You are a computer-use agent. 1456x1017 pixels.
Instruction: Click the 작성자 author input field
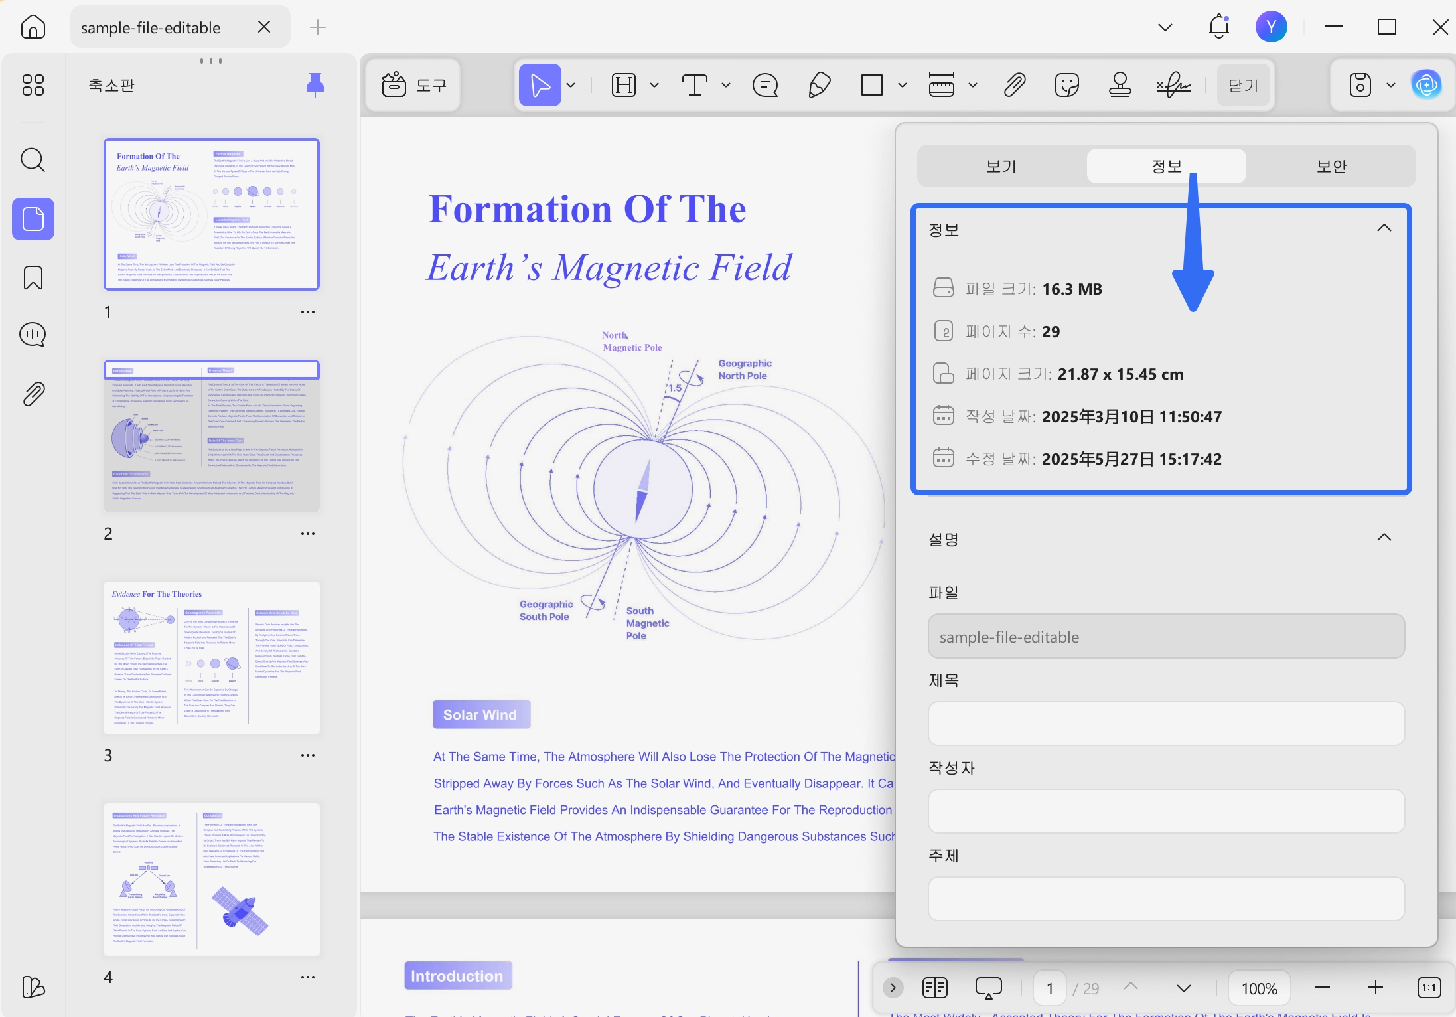click(x=1166, y=811)
